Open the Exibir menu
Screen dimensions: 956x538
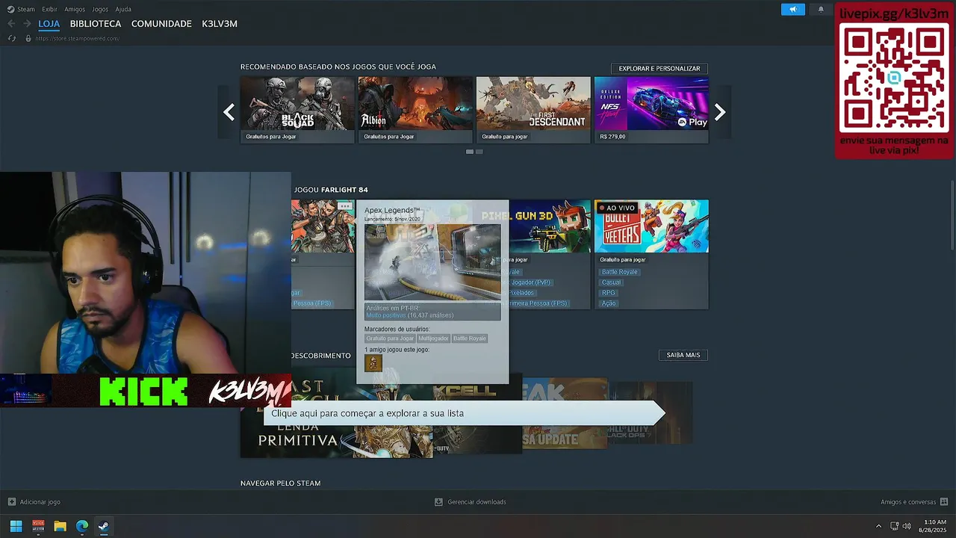click(49, 9)
